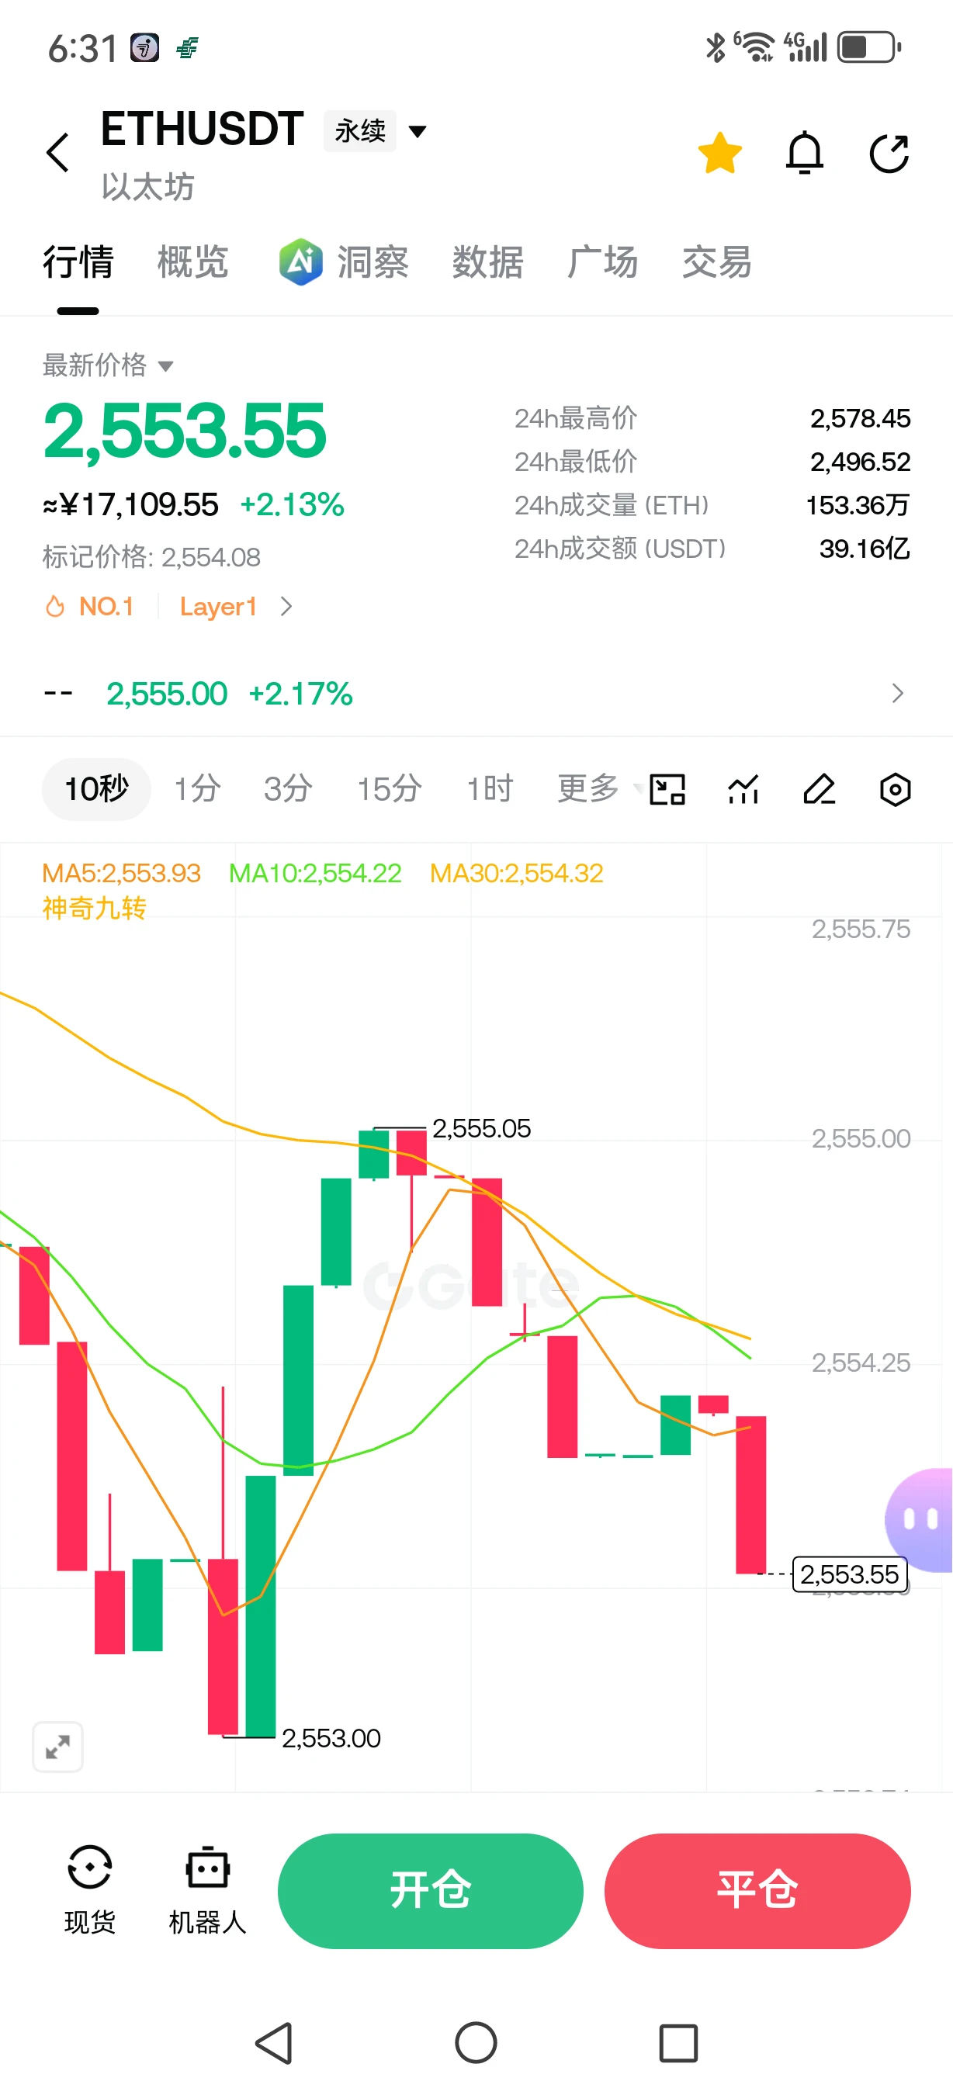Tap the MA5 indicator value label
The image size is (953, 2095).
tap(121, 874)
